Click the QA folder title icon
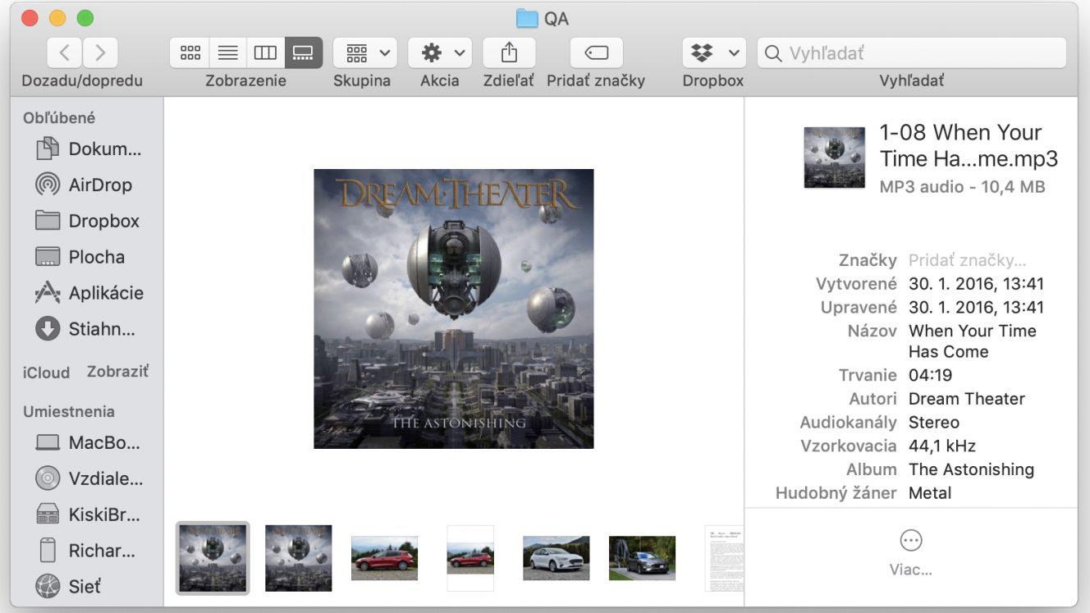Screen dimensions: 1090x613 pos(527,18)
